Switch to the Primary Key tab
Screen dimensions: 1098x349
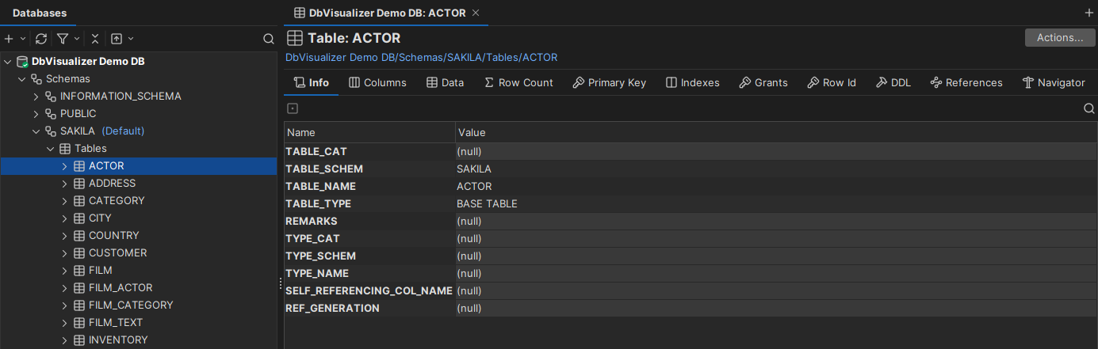[x=610, y=82]
